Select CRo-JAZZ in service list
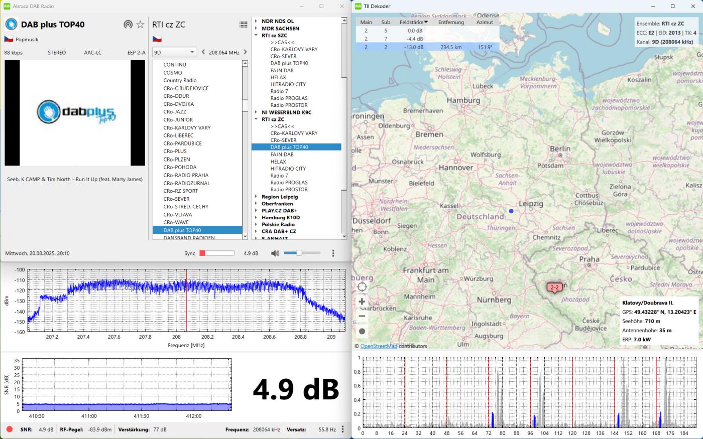The image size is (703, 439). pos(197,112)
